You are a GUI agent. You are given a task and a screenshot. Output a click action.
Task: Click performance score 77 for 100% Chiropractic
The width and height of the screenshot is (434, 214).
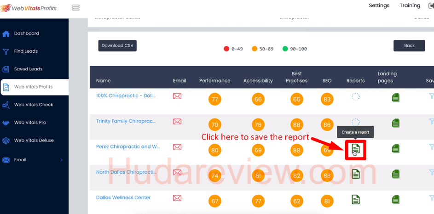point(215,99)
